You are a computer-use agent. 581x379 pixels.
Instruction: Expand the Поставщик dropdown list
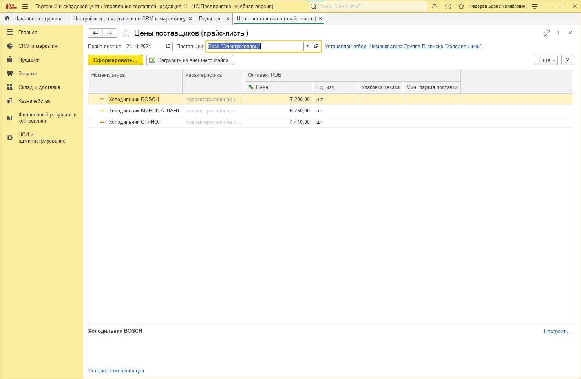(307, 46)
